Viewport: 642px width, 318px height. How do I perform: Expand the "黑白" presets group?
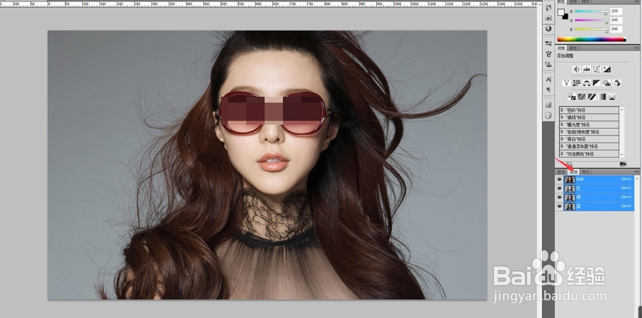(x=562, y=139)
